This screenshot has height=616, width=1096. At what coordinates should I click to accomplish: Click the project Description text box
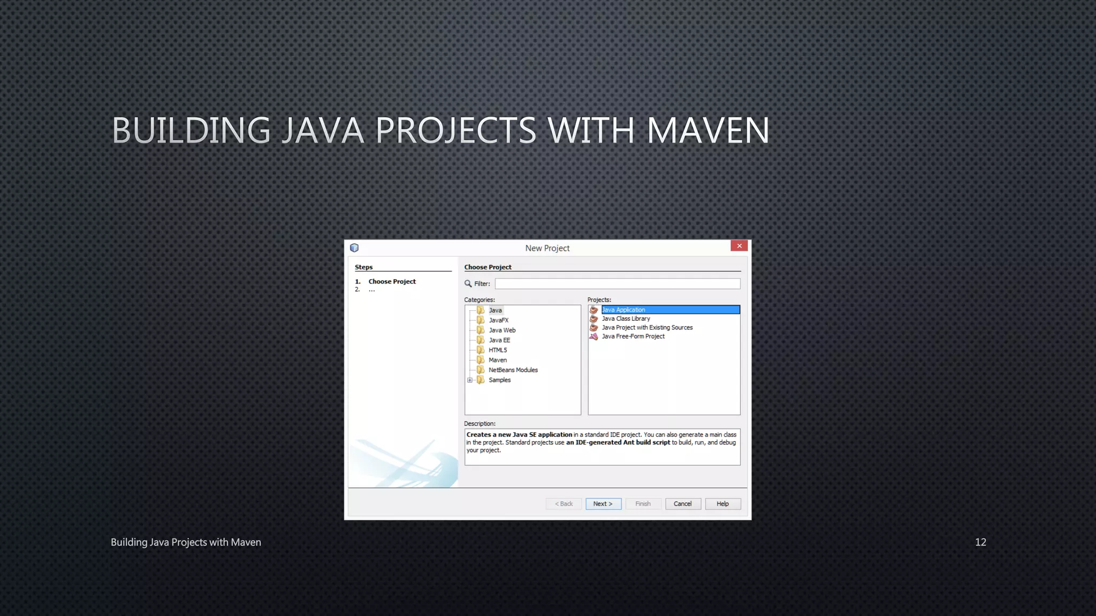tap(603, 447)
